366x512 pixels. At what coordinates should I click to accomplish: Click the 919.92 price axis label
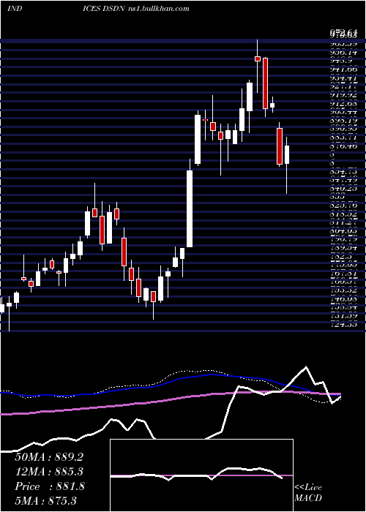[x=343, y=95]
